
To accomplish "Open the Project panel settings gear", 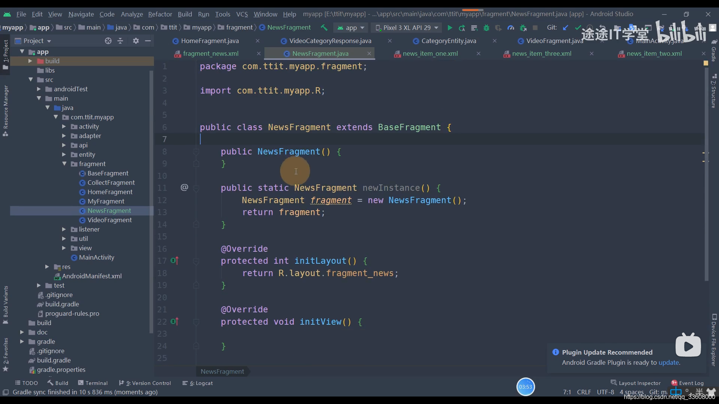I will (136, 41).
